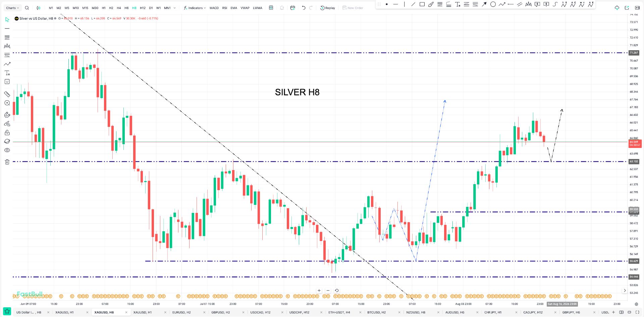The width and height of the screenshot is (644, 317).
Task: Click the cloud save icon
Action: click(x=617, y=8)
